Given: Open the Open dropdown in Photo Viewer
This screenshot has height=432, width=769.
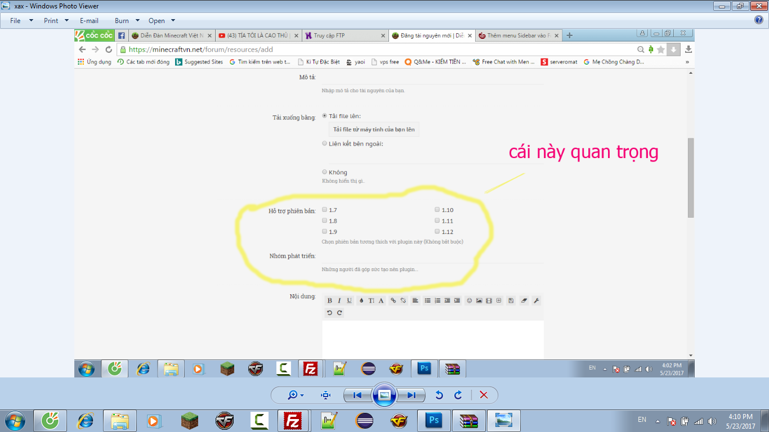Looking at the screenshot, I should [x=162, y=21].
